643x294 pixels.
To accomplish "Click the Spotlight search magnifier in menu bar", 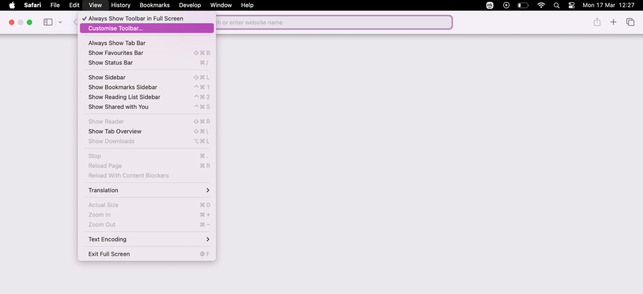I will click(x=556, y=5).
